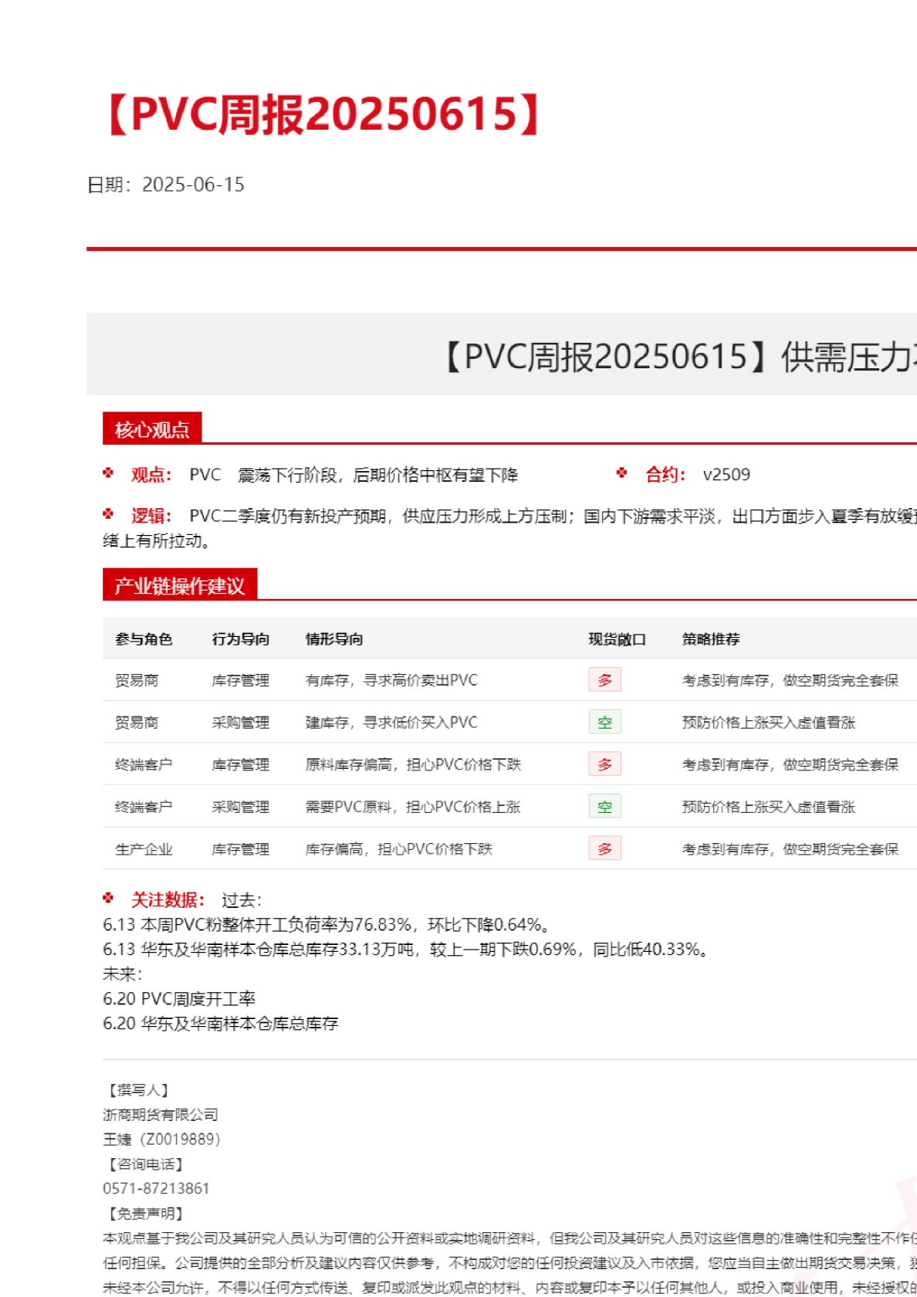
Task: Click the 策略推荐 column header
Action: click(711, 639)
